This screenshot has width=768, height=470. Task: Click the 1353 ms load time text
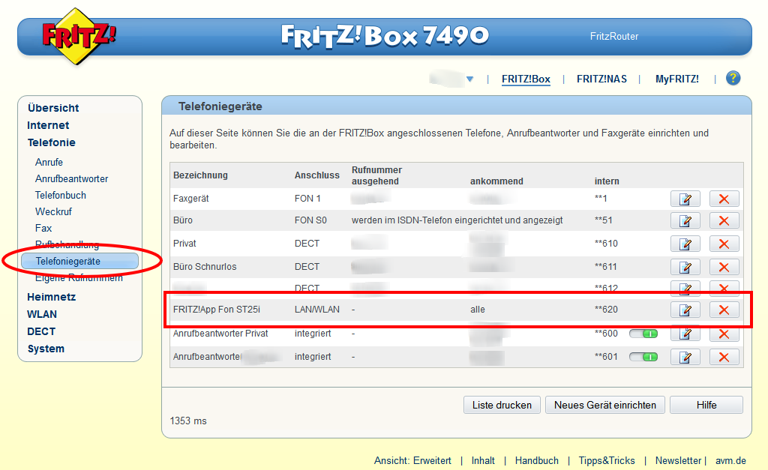coord(188,421)
